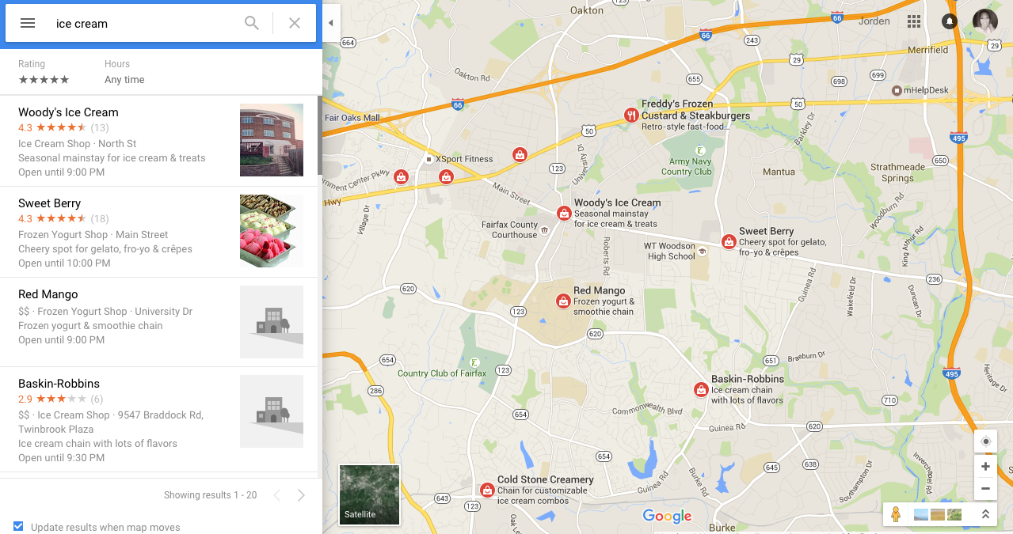Viewport: 1013px width, 534px height.
Task: Open the notifications bell icon
Action: point(950,21)
